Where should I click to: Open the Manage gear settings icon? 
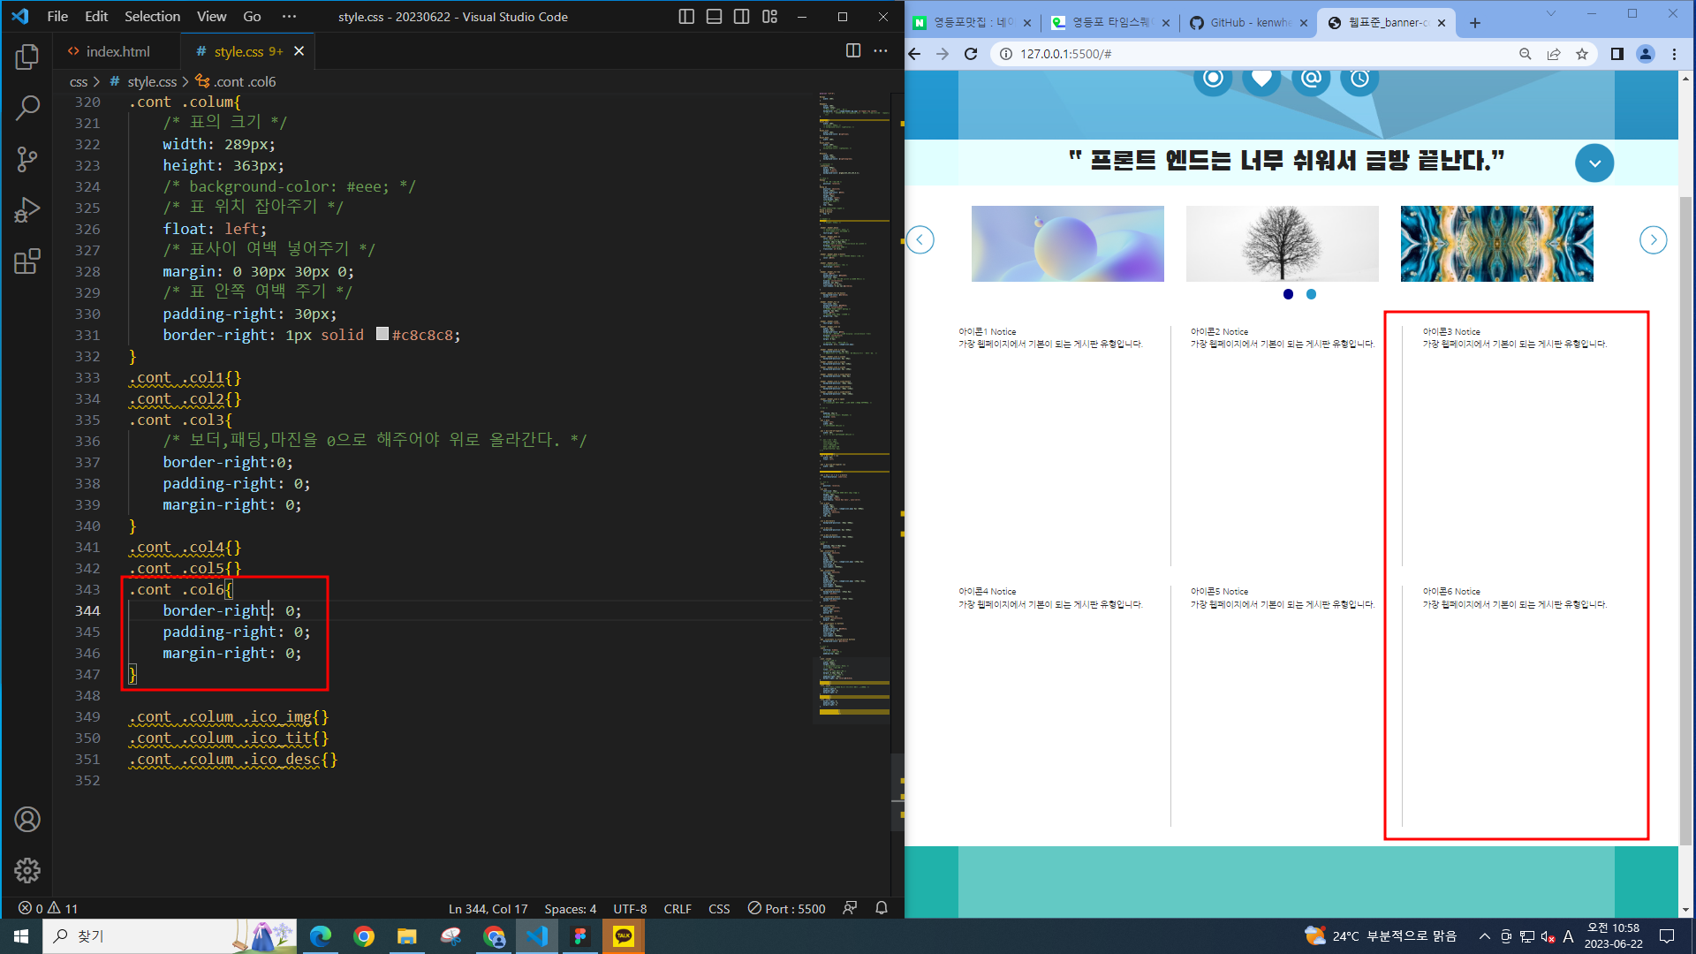coord(27,870)
